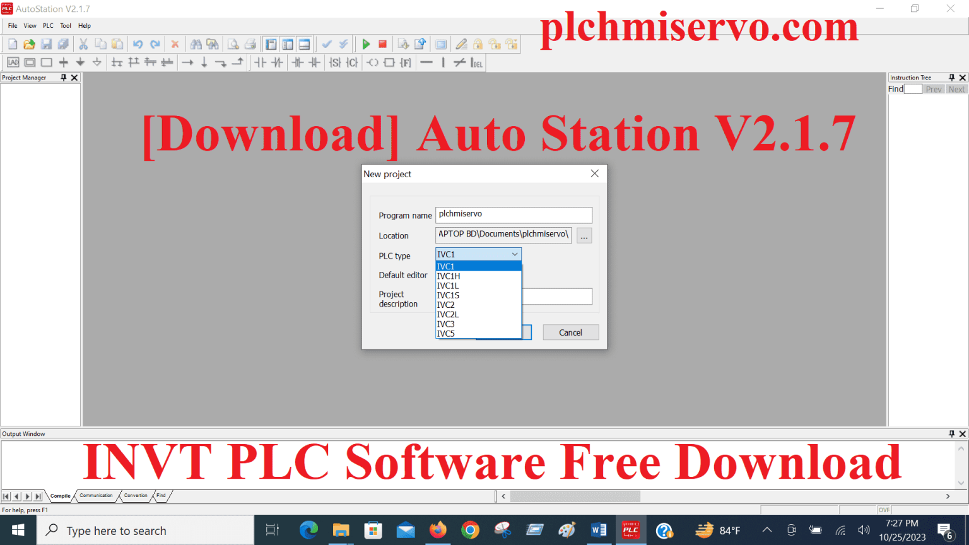Undo the last action
Viewport: 969px width, 545px height.
[x=138, y=44]
